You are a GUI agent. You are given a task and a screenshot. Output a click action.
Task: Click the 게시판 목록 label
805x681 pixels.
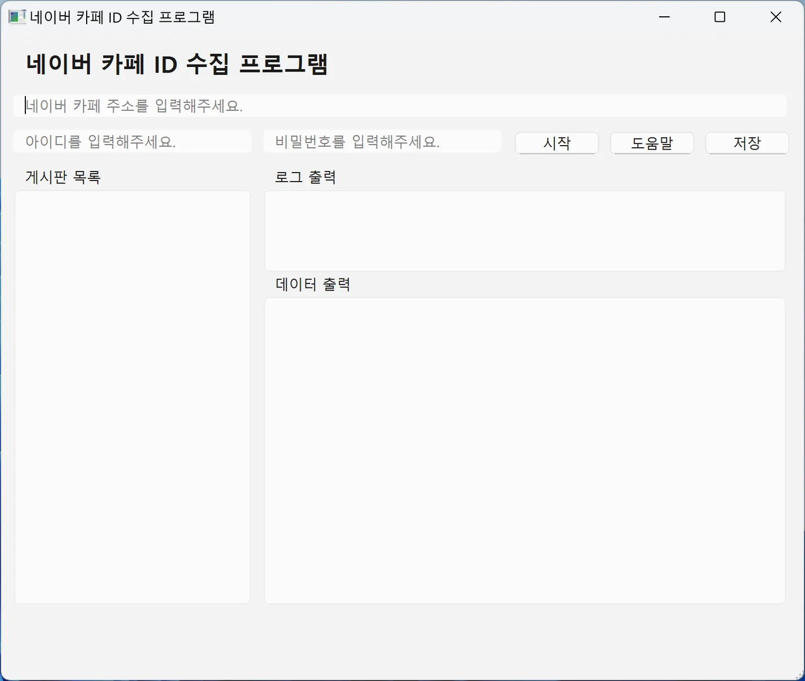click(x=63, y=177)
